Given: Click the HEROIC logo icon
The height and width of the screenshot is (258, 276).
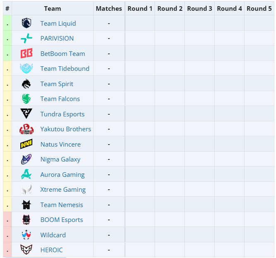Looking at the screenshot, I should (x=27, y=250).
